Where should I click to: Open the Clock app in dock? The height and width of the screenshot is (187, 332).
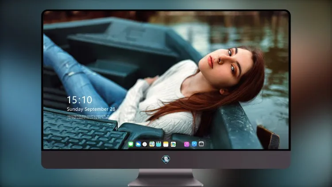pos(145,144)
